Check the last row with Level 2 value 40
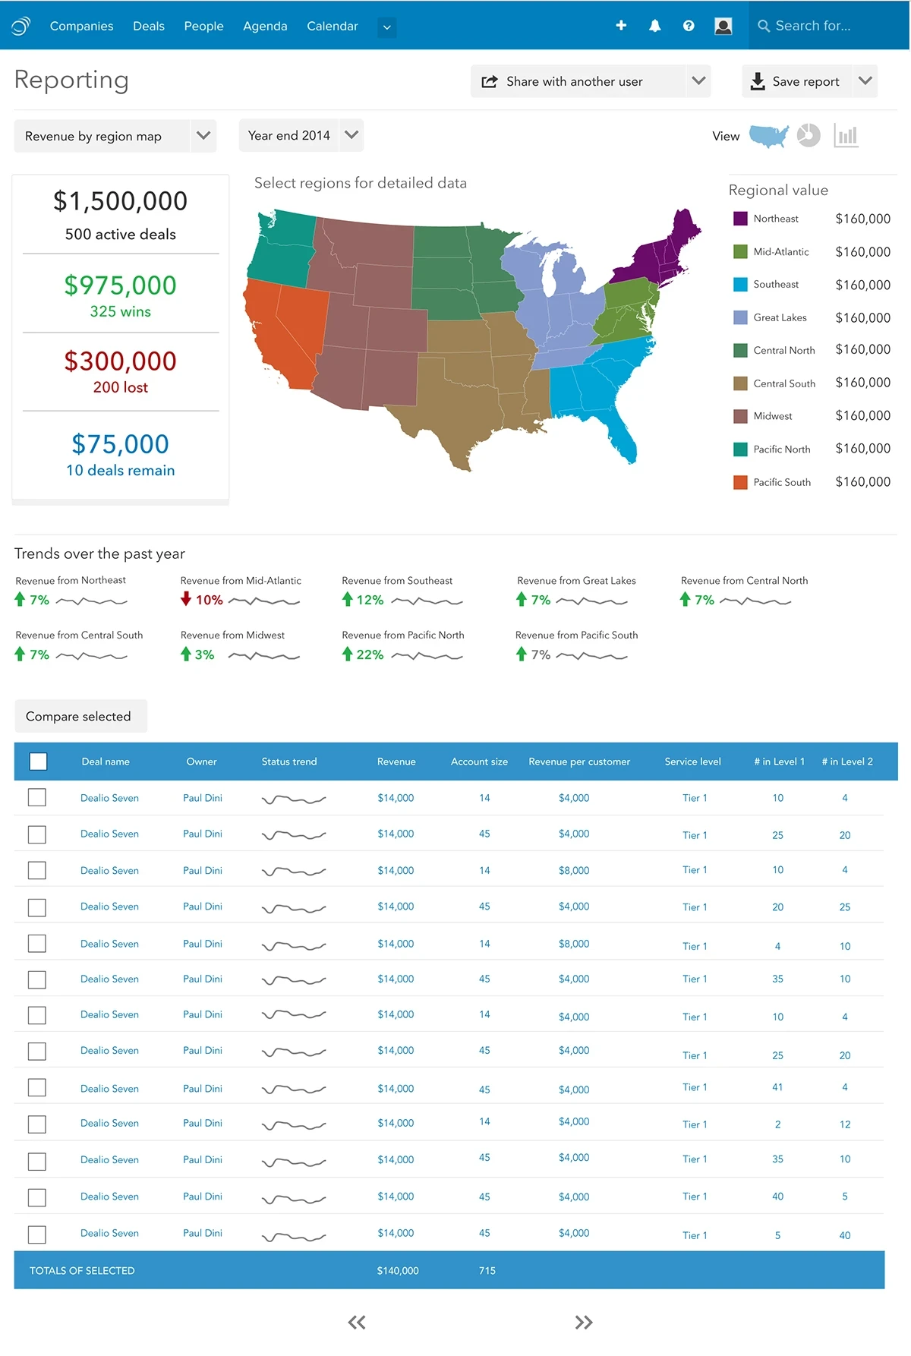The image size is (911, 1356). point(36,1235)
